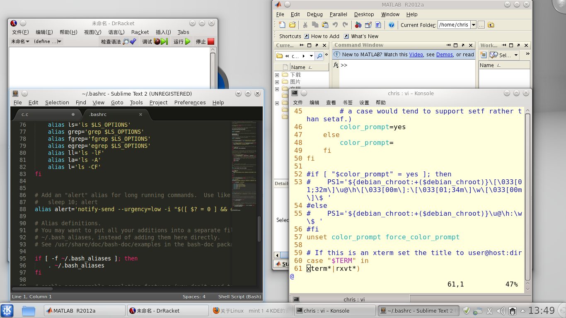This screenshot has height=318, width=566.
Task: Click new variable icon in Workspace panel
Action: [x=483, y=55]
